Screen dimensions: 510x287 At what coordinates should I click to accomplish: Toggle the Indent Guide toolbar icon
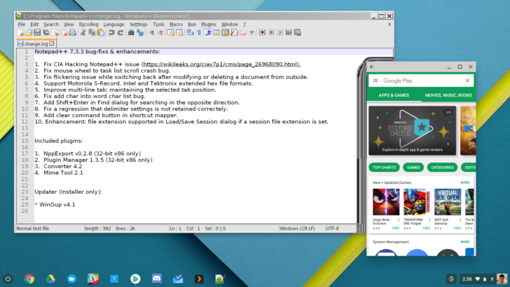(208, 32)
